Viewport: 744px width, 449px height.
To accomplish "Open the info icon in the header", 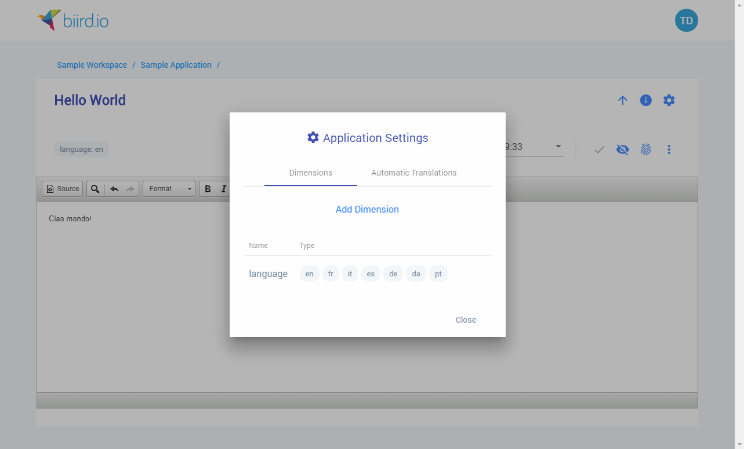I will coord(645,100).
